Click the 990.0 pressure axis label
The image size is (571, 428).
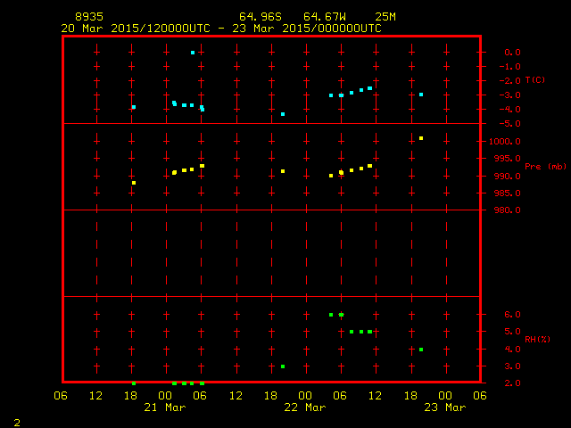point(507,177)
